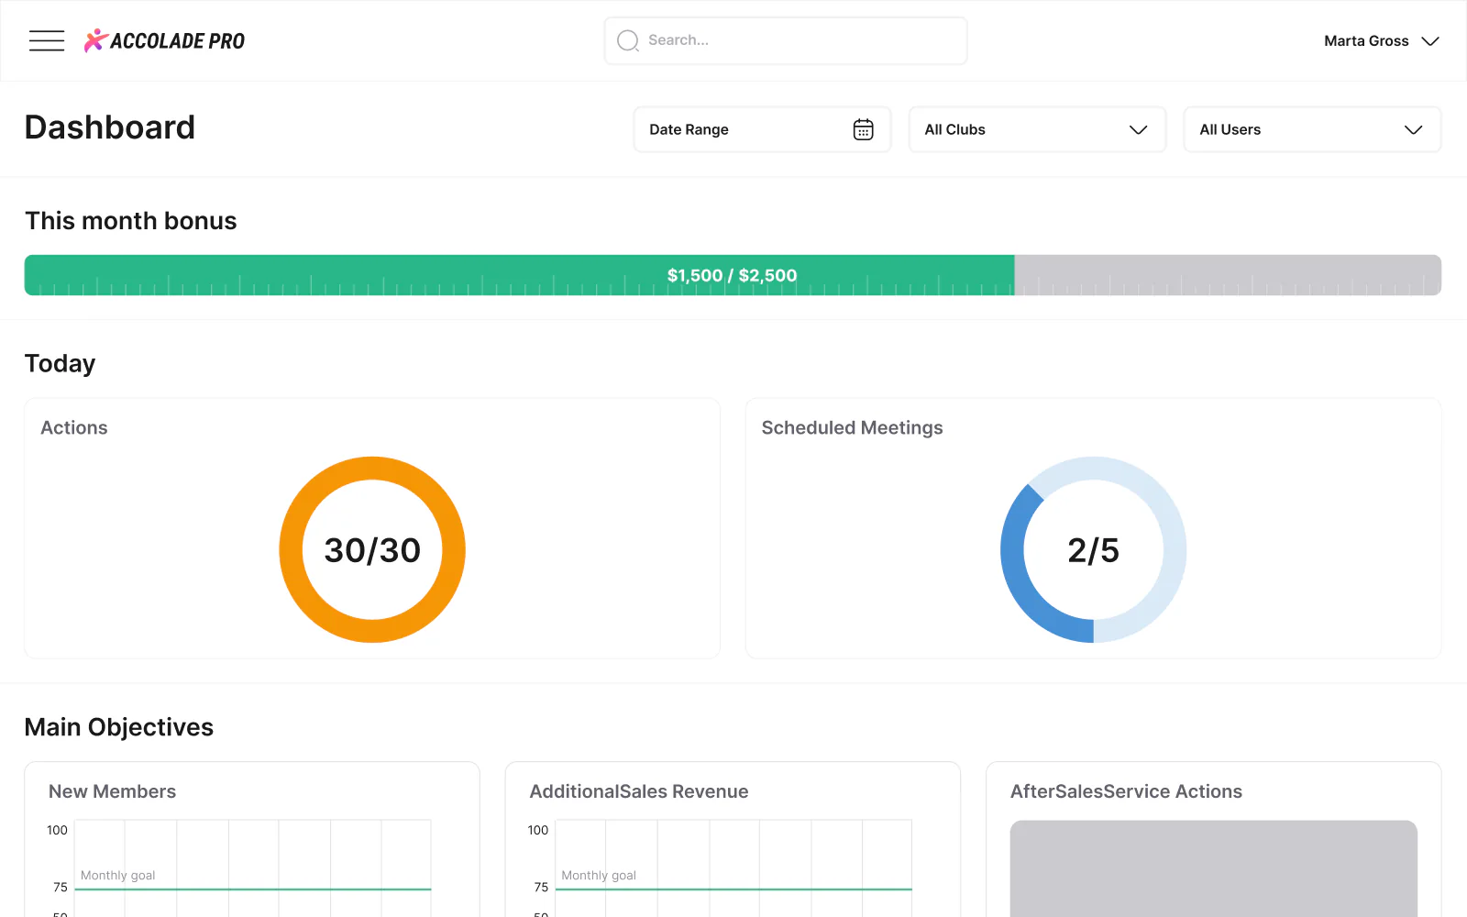Screen dimensions: 1467x917
Task: Click the Dashboard page heading
Action: 110,127
